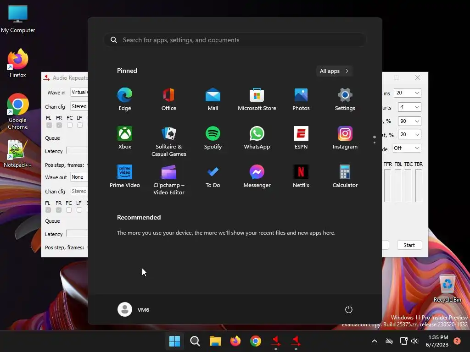Screen dimensions: 470x352
Task: Go to next pinned apps page dot
Action: point(375,143)
